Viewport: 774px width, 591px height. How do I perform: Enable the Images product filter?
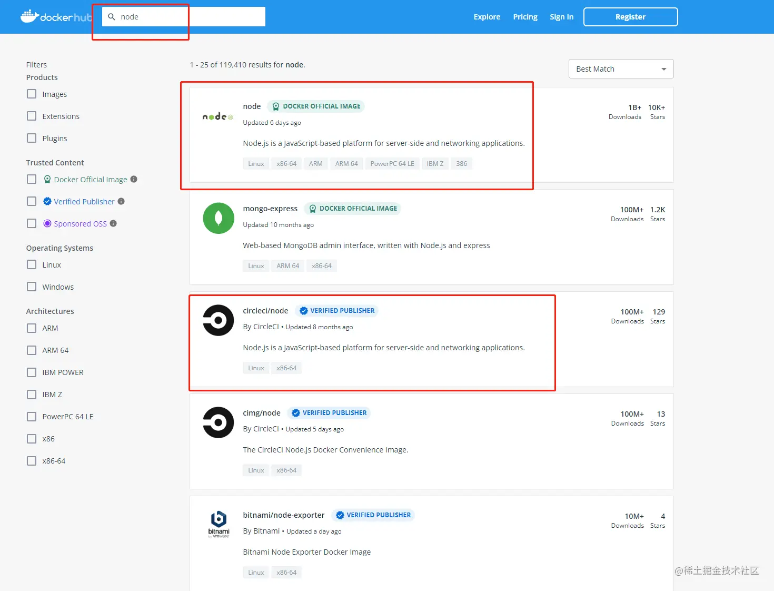(32, 94)
